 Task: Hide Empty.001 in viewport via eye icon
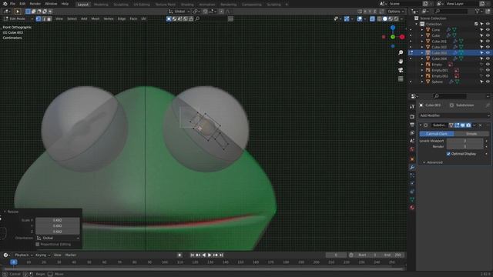click(488, 70)
